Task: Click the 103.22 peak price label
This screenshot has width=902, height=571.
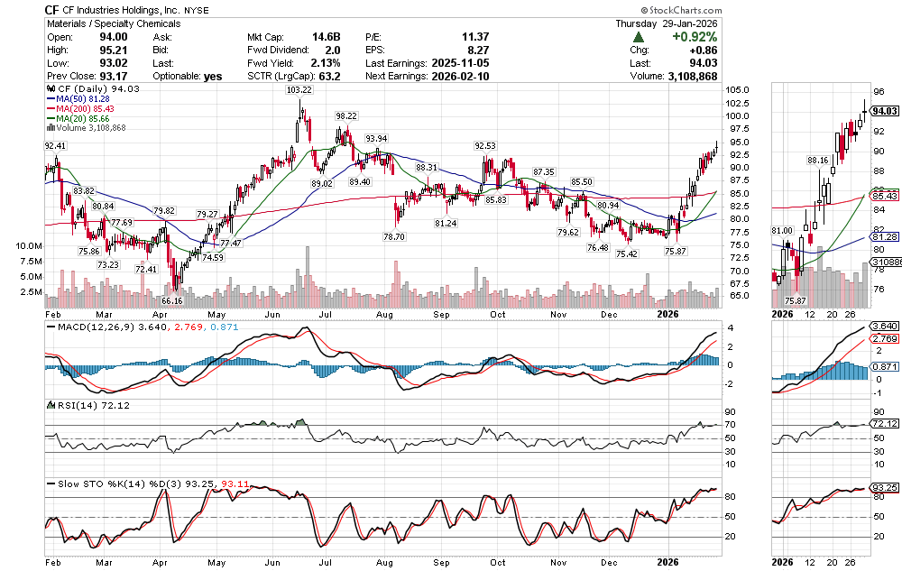Action: point(299,90)
